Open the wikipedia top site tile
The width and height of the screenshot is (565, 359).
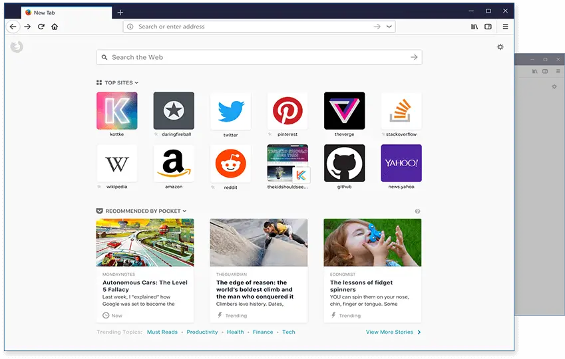116,163
